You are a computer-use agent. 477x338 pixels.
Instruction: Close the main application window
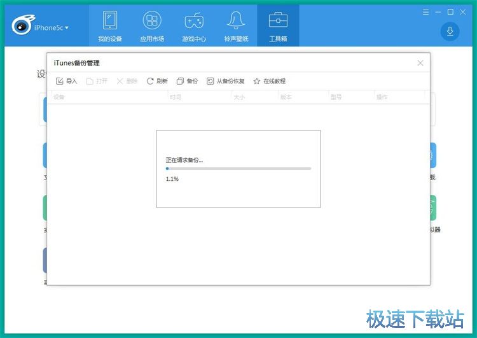[x=463, y=12]
